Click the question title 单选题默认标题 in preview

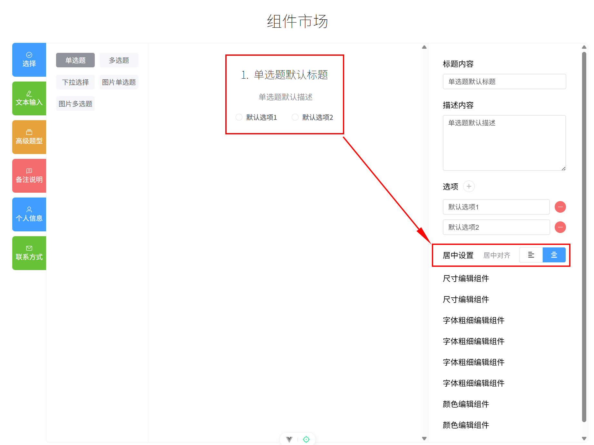[291, 75]
